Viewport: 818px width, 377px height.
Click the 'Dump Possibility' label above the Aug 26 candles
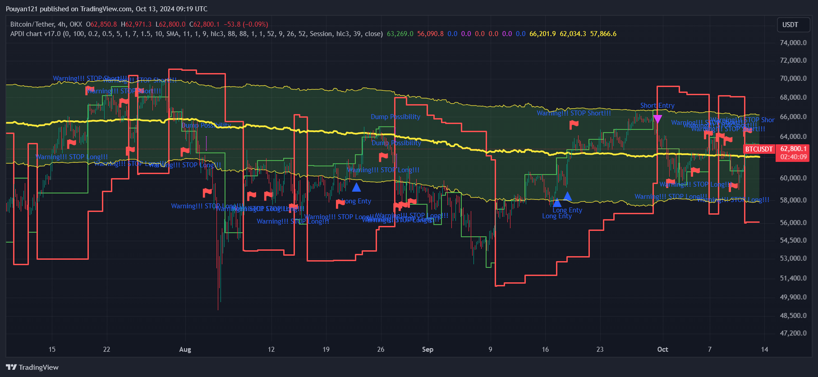[395, 117]
